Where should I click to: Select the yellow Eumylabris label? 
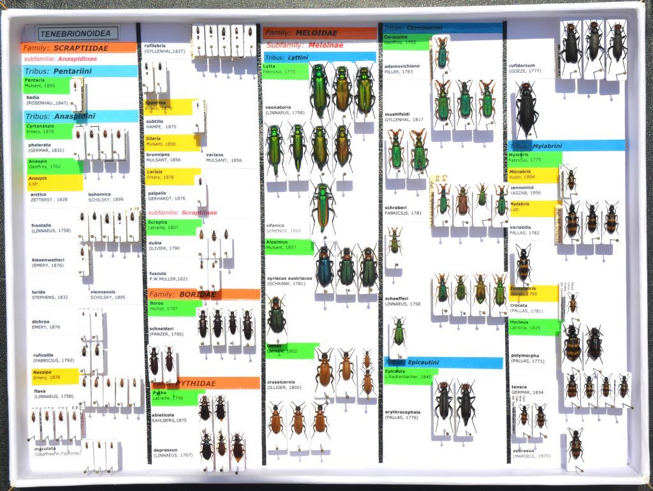534,292
